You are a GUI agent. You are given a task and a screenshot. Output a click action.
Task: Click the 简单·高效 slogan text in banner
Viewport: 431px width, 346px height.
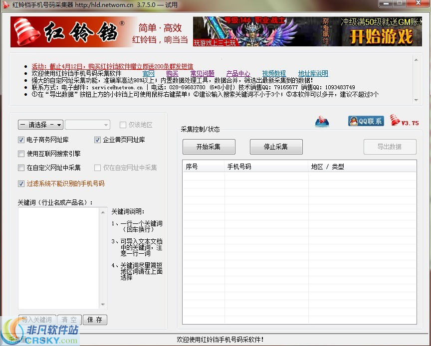(x=160, y=28)
